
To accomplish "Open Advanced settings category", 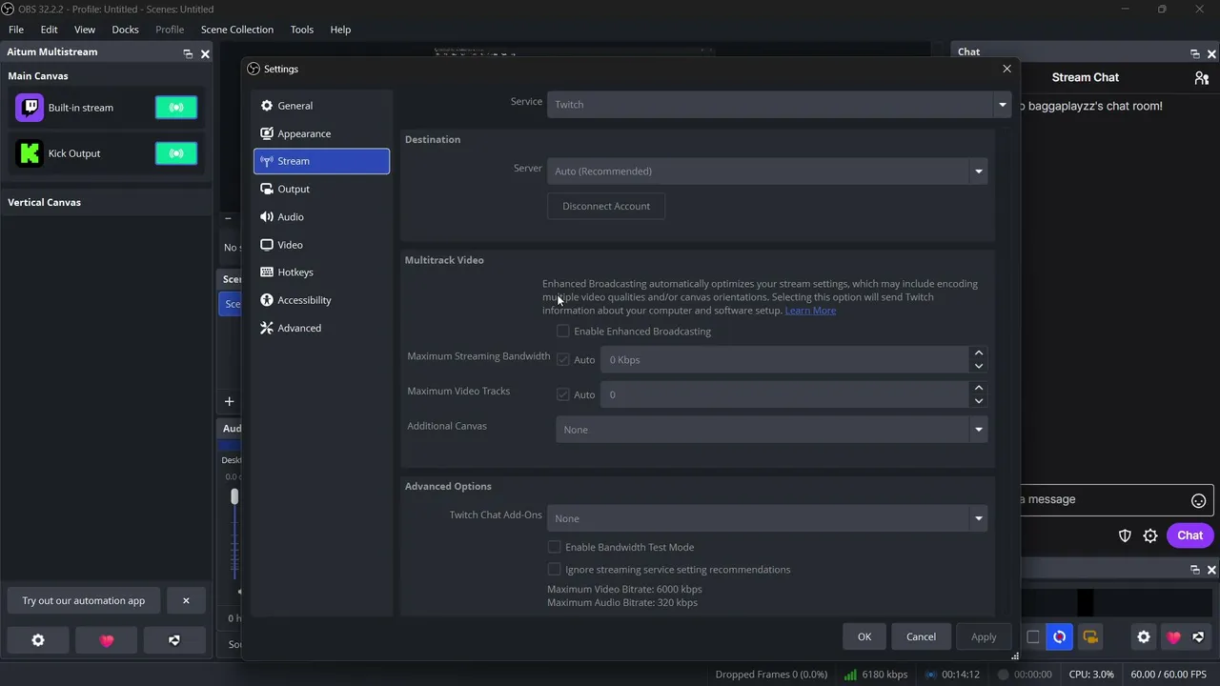I will coord(321,328).
